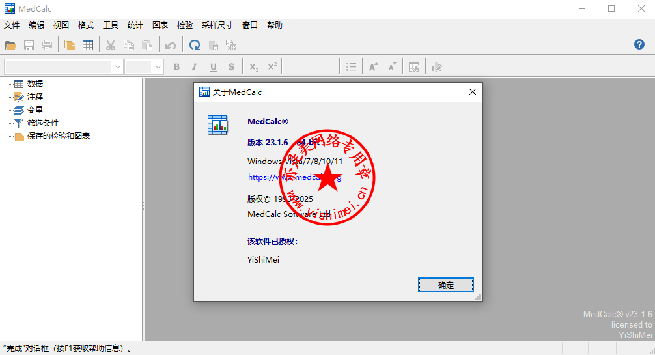Open the font name dropdown
The image size is (655, 355).
point(117,67)
